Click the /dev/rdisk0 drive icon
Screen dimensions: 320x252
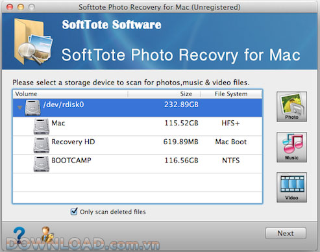tap(32, 108)
